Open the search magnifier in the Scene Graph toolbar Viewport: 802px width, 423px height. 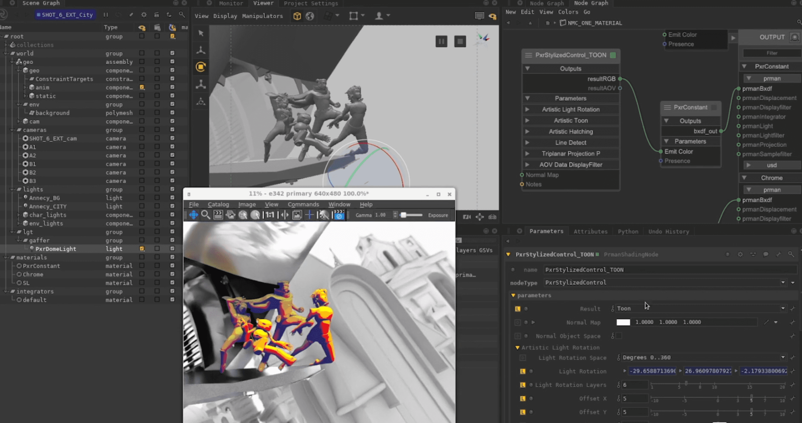coord(181,15)
